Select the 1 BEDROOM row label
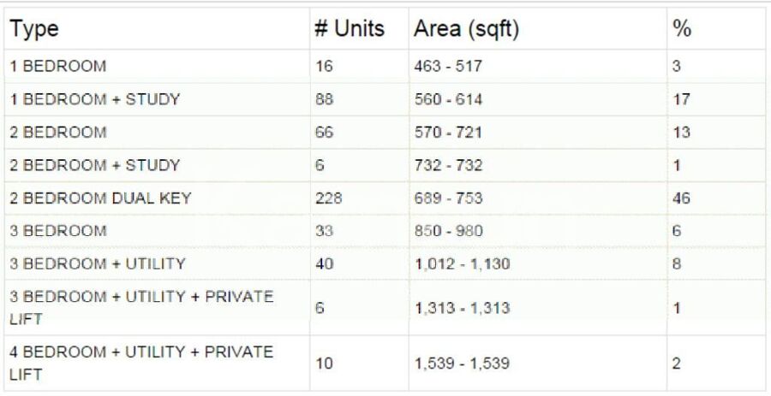The image size is (771, 396). click(x=58, y=67)
